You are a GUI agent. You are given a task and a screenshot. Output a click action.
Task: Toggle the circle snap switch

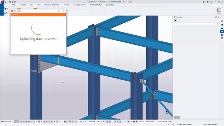click(x=113, y=121)
